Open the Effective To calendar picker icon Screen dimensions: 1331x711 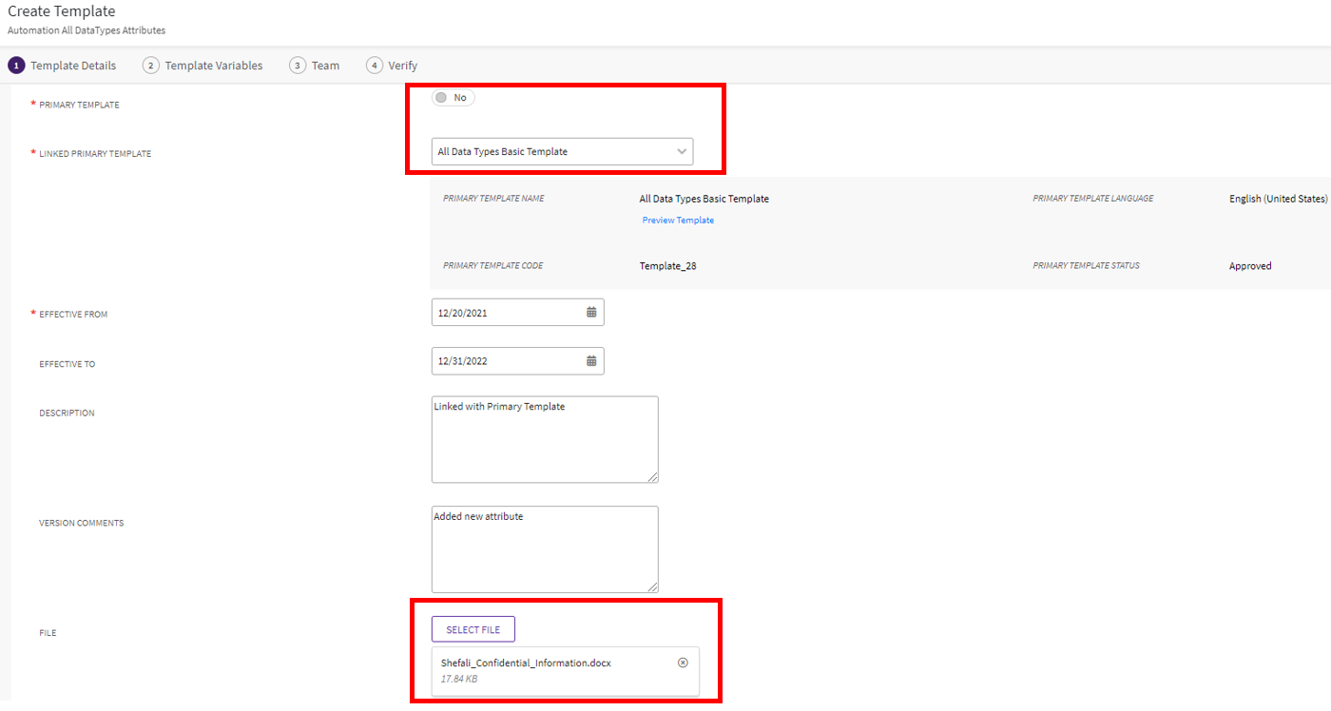tap(591, 361)
